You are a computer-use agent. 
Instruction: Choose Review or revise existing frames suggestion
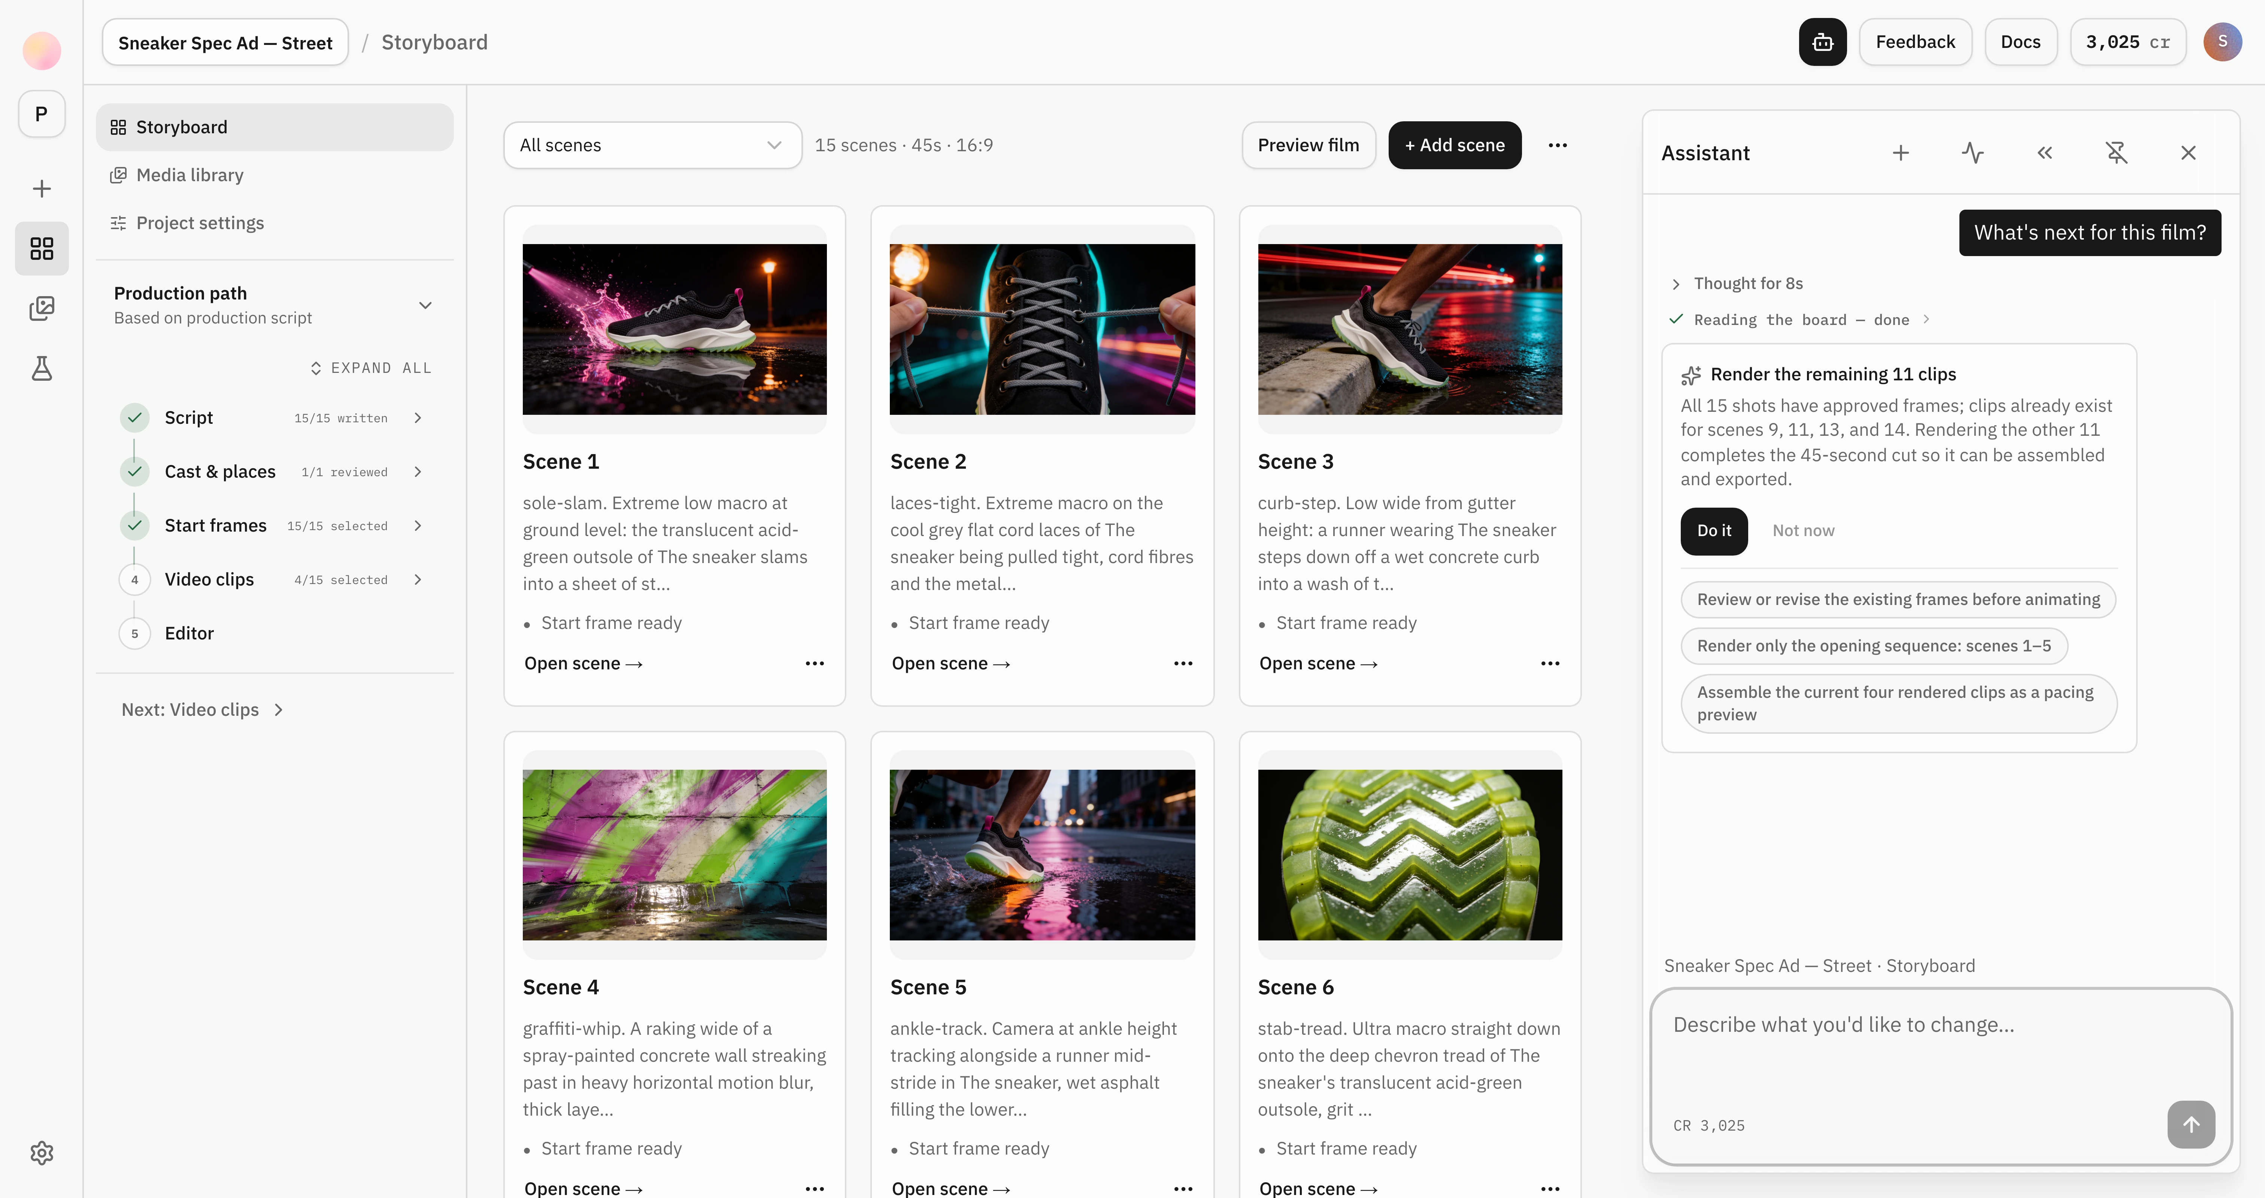(x=1898, y=599)
